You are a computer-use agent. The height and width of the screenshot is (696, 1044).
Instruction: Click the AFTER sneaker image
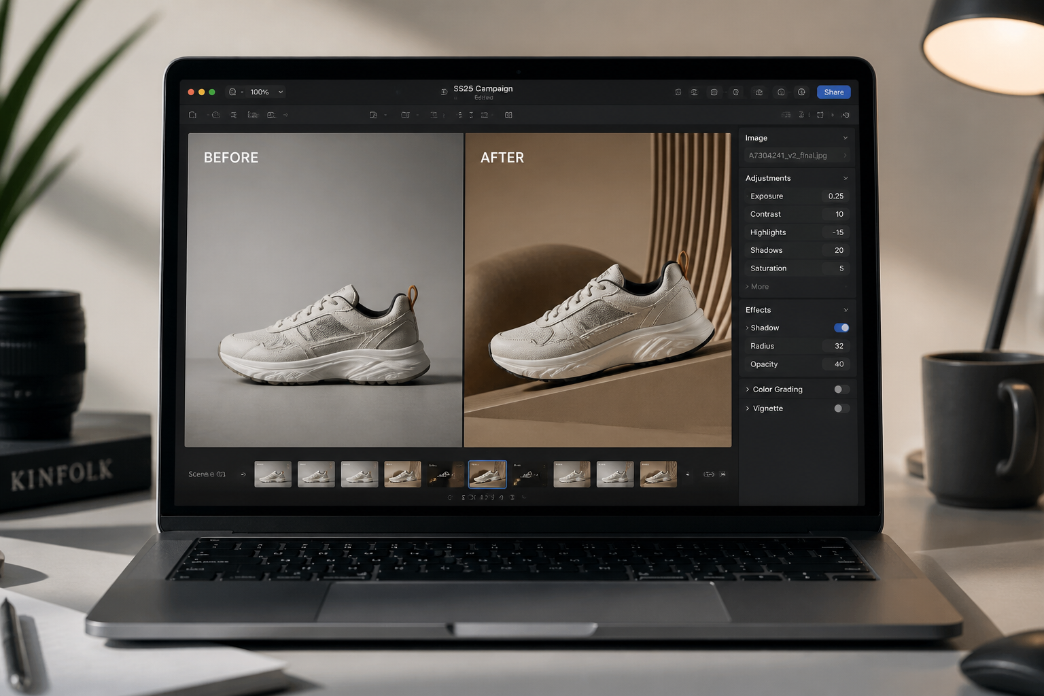(x=598, y=290)
